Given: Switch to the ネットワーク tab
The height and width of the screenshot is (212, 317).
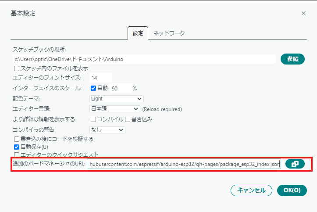Looking at the screenshot, I should coord(169,33).
